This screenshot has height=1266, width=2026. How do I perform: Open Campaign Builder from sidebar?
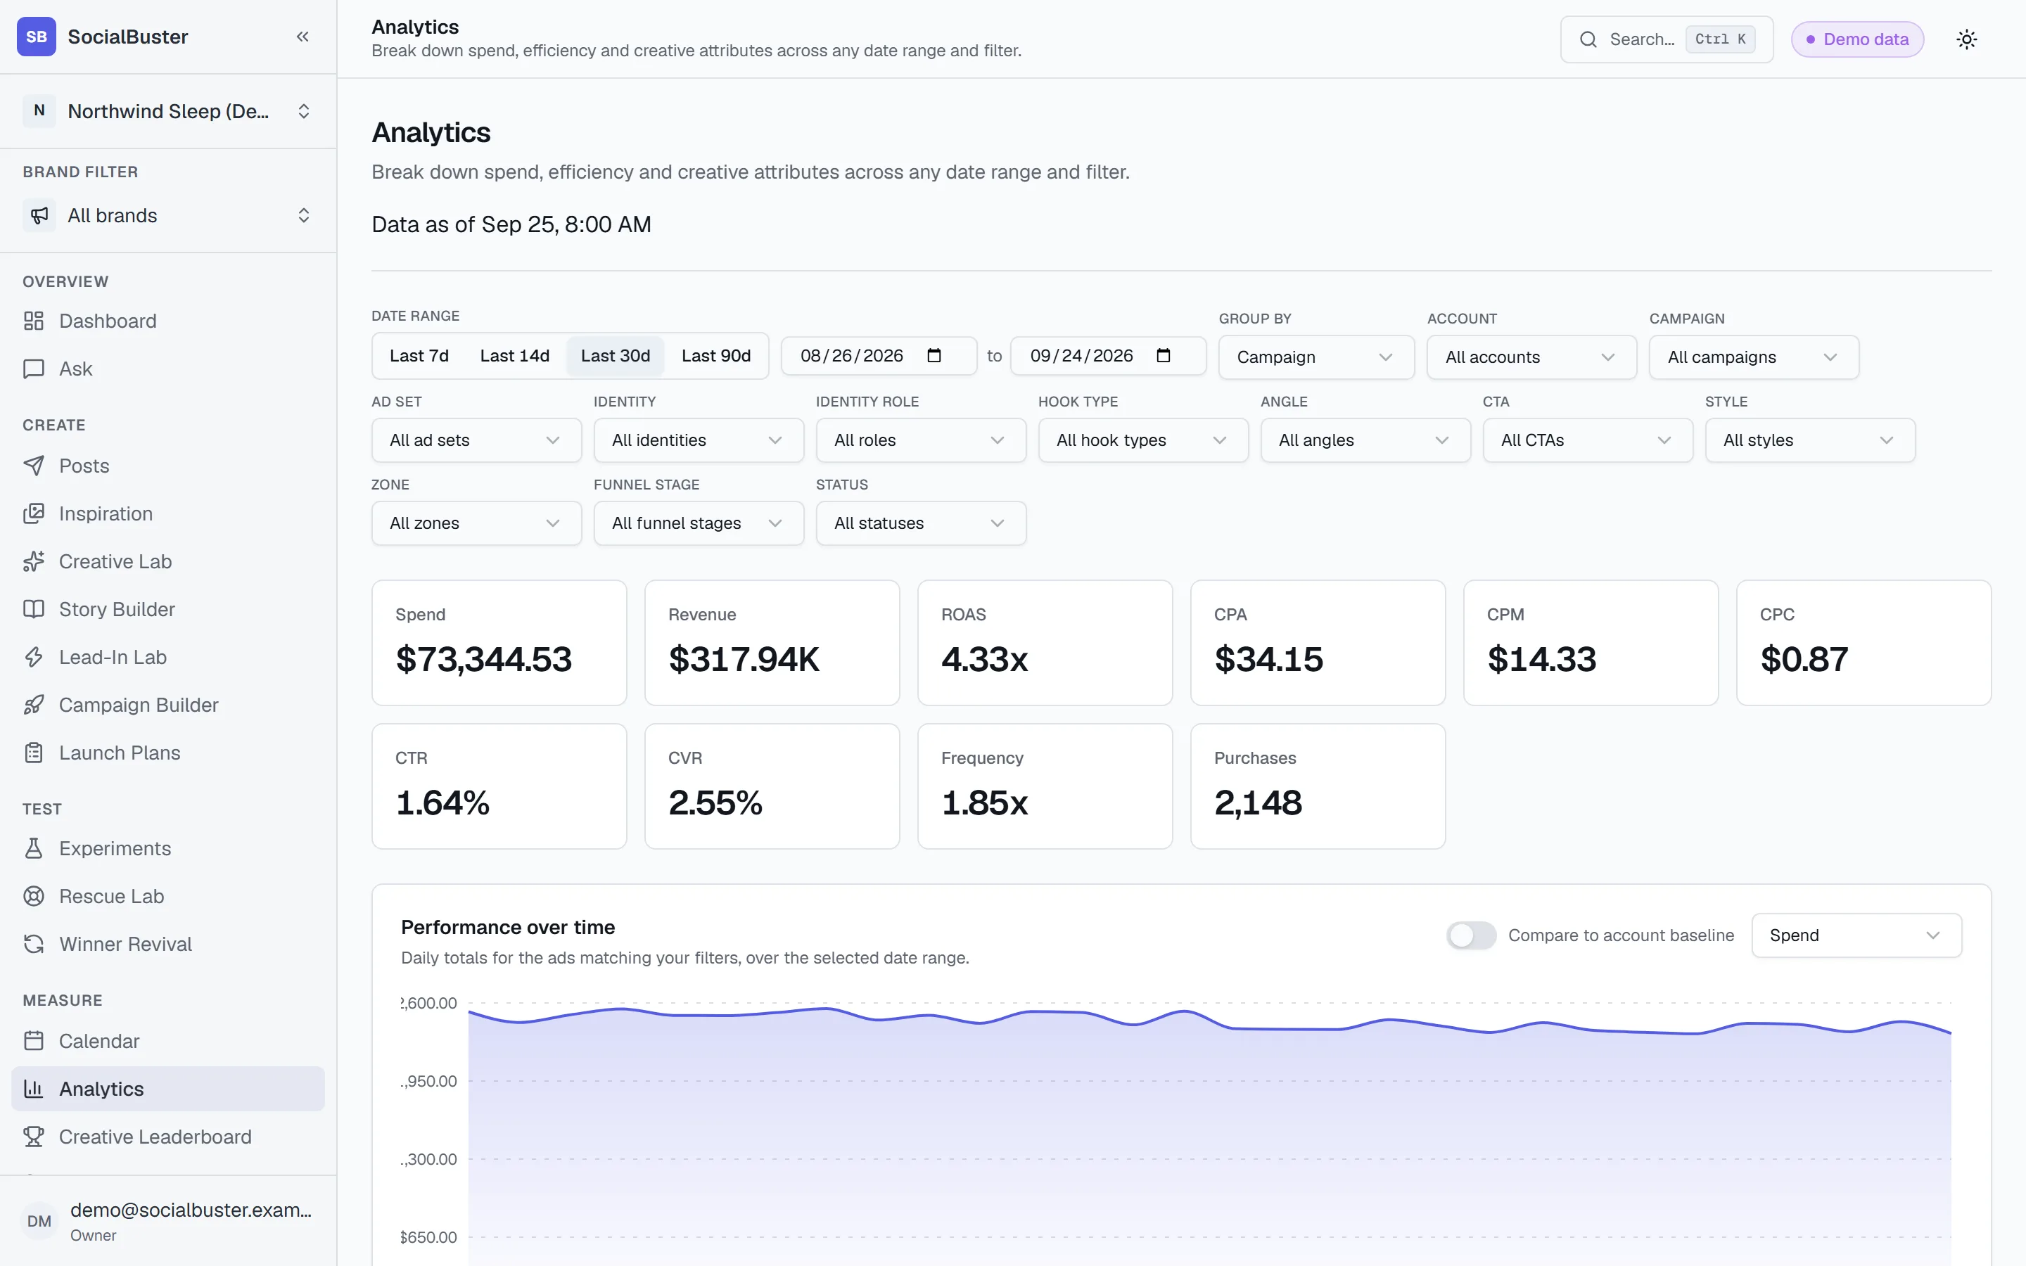pos(168,705)
